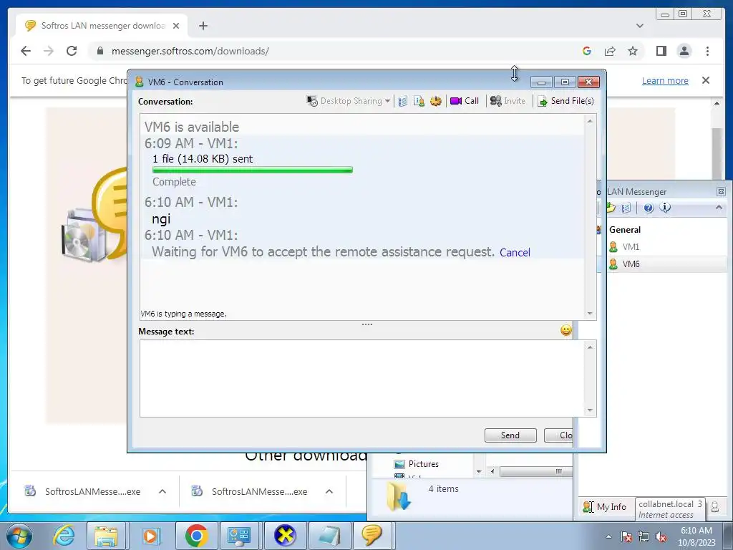Close the conversation using the cut-off Close button

point(558,435)
